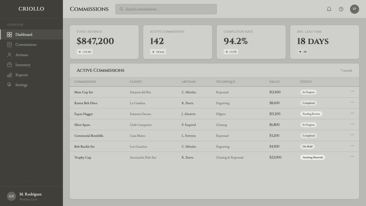Click the In Progress status for Mate Cup Set
This screenshot has width=366, height=206.
[309, 92]
